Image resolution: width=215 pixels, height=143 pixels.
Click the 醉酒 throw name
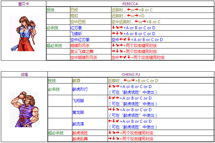[x=76, y=81]
